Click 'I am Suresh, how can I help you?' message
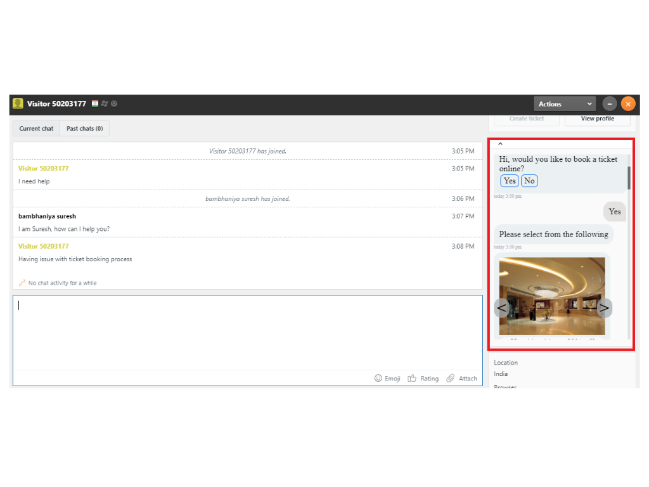 (x=64, y=229)
